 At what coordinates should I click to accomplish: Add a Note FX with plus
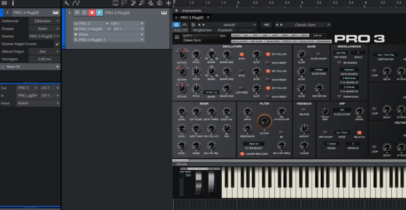(x=57, y=67)
